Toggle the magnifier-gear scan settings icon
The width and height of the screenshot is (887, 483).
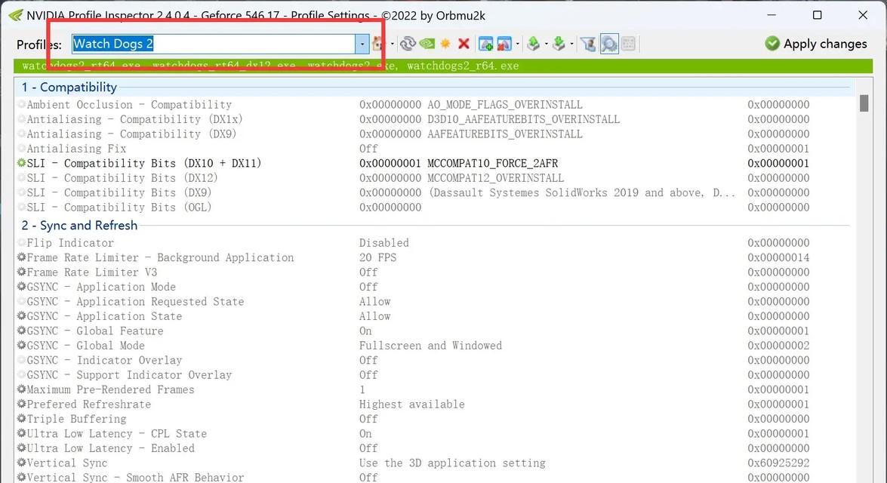point(609,44)
